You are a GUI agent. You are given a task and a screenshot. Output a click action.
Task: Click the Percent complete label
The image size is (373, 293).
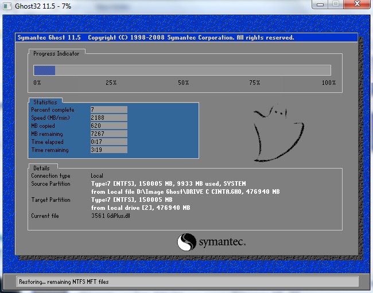[53, 110]
